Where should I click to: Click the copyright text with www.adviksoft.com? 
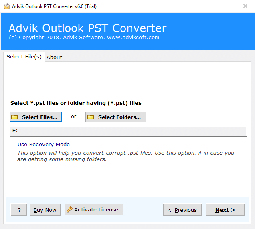84,38
